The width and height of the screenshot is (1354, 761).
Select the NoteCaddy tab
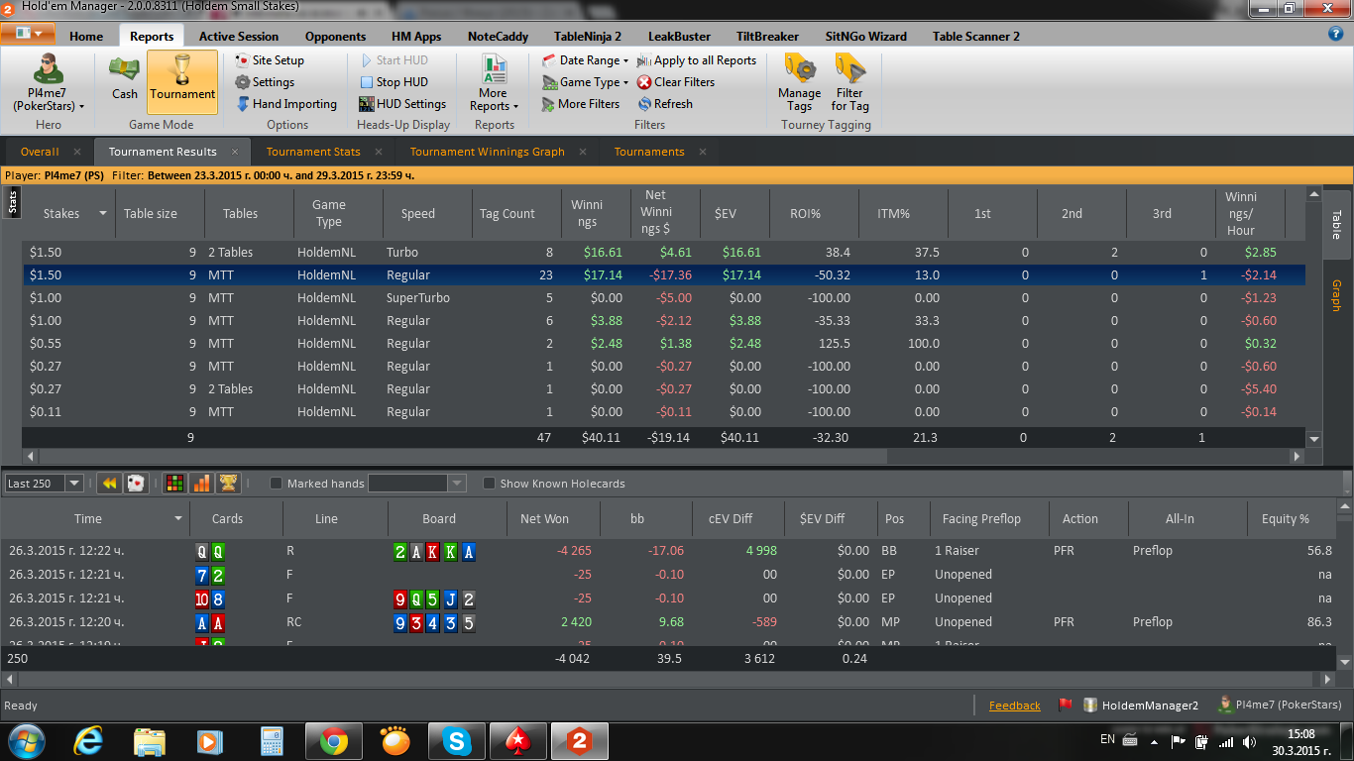[x=498, y=37]
